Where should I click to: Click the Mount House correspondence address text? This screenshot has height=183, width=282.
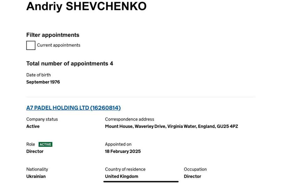pos(172,126)
